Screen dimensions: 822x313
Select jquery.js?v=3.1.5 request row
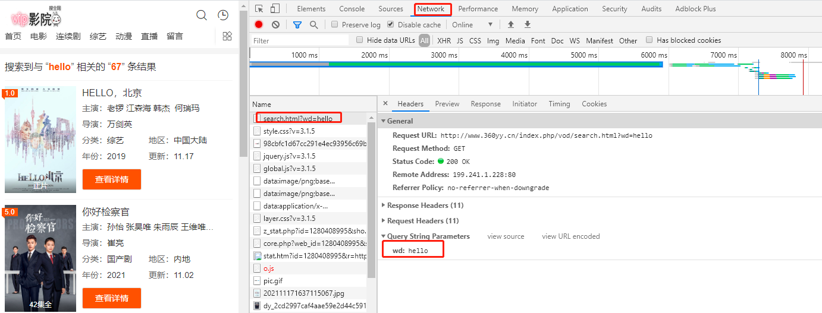(309, 156)
